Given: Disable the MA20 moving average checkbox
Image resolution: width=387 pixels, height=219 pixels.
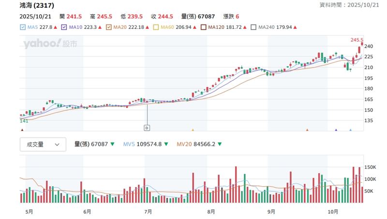Looking at the screenshot, I should (x=109, y=27).
